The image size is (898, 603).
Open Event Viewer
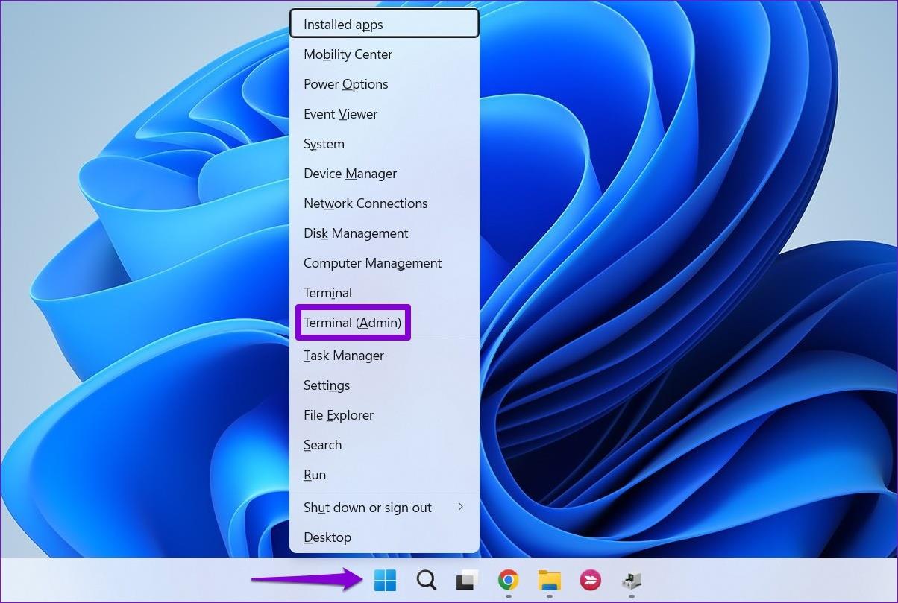(340, 113)
